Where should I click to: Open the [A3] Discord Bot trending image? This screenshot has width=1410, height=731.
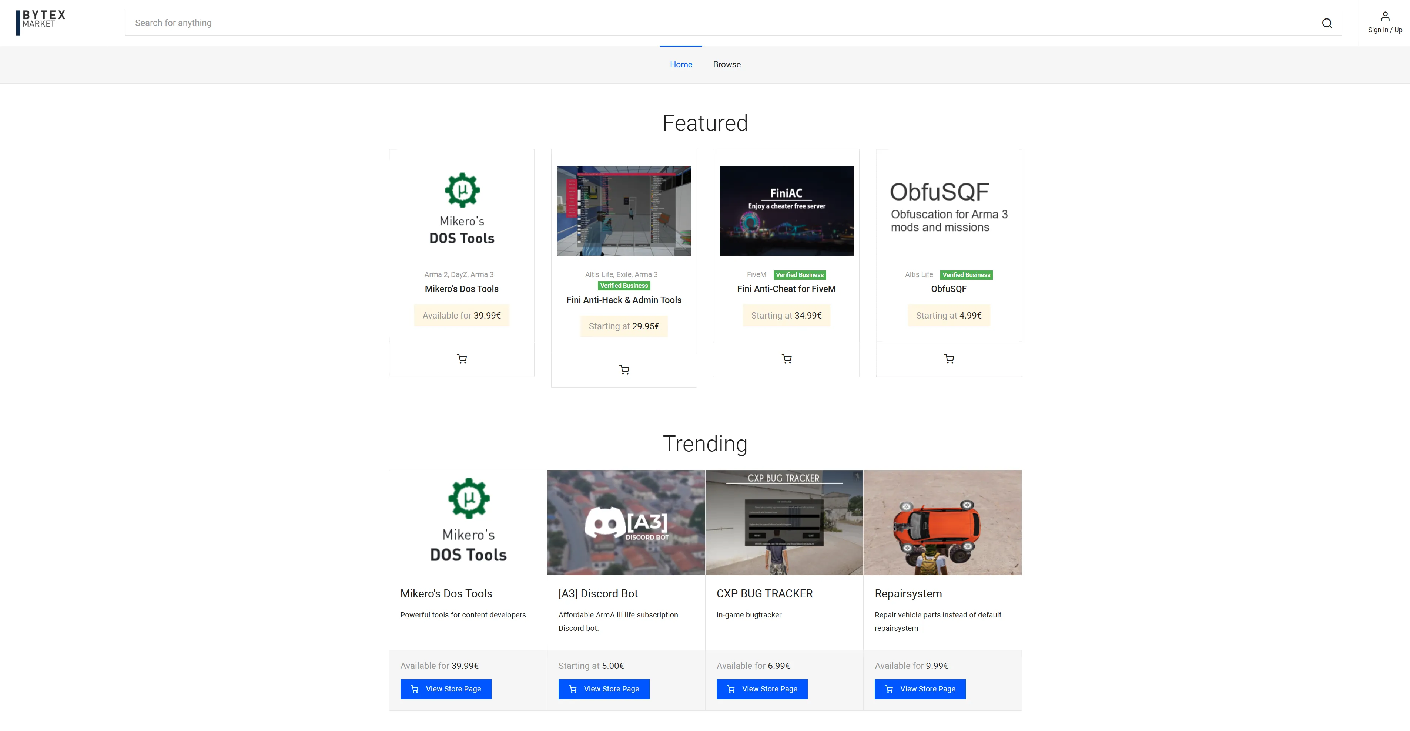point(626,522)
